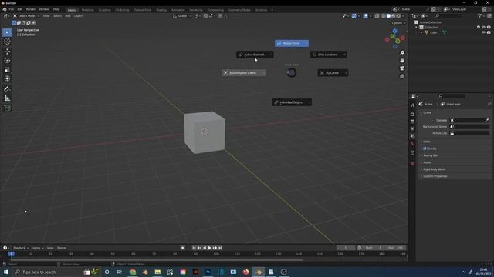Open the Scene properties tab icon
This screenshot has width=494, height=277.
point(412,136)
